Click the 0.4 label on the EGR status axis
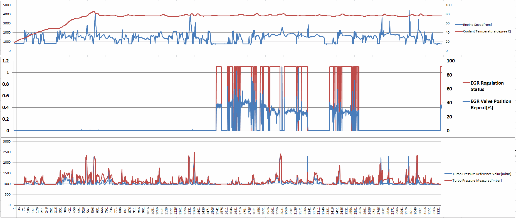This screenshot has width=516, height=218. click(x=6, y=107)
